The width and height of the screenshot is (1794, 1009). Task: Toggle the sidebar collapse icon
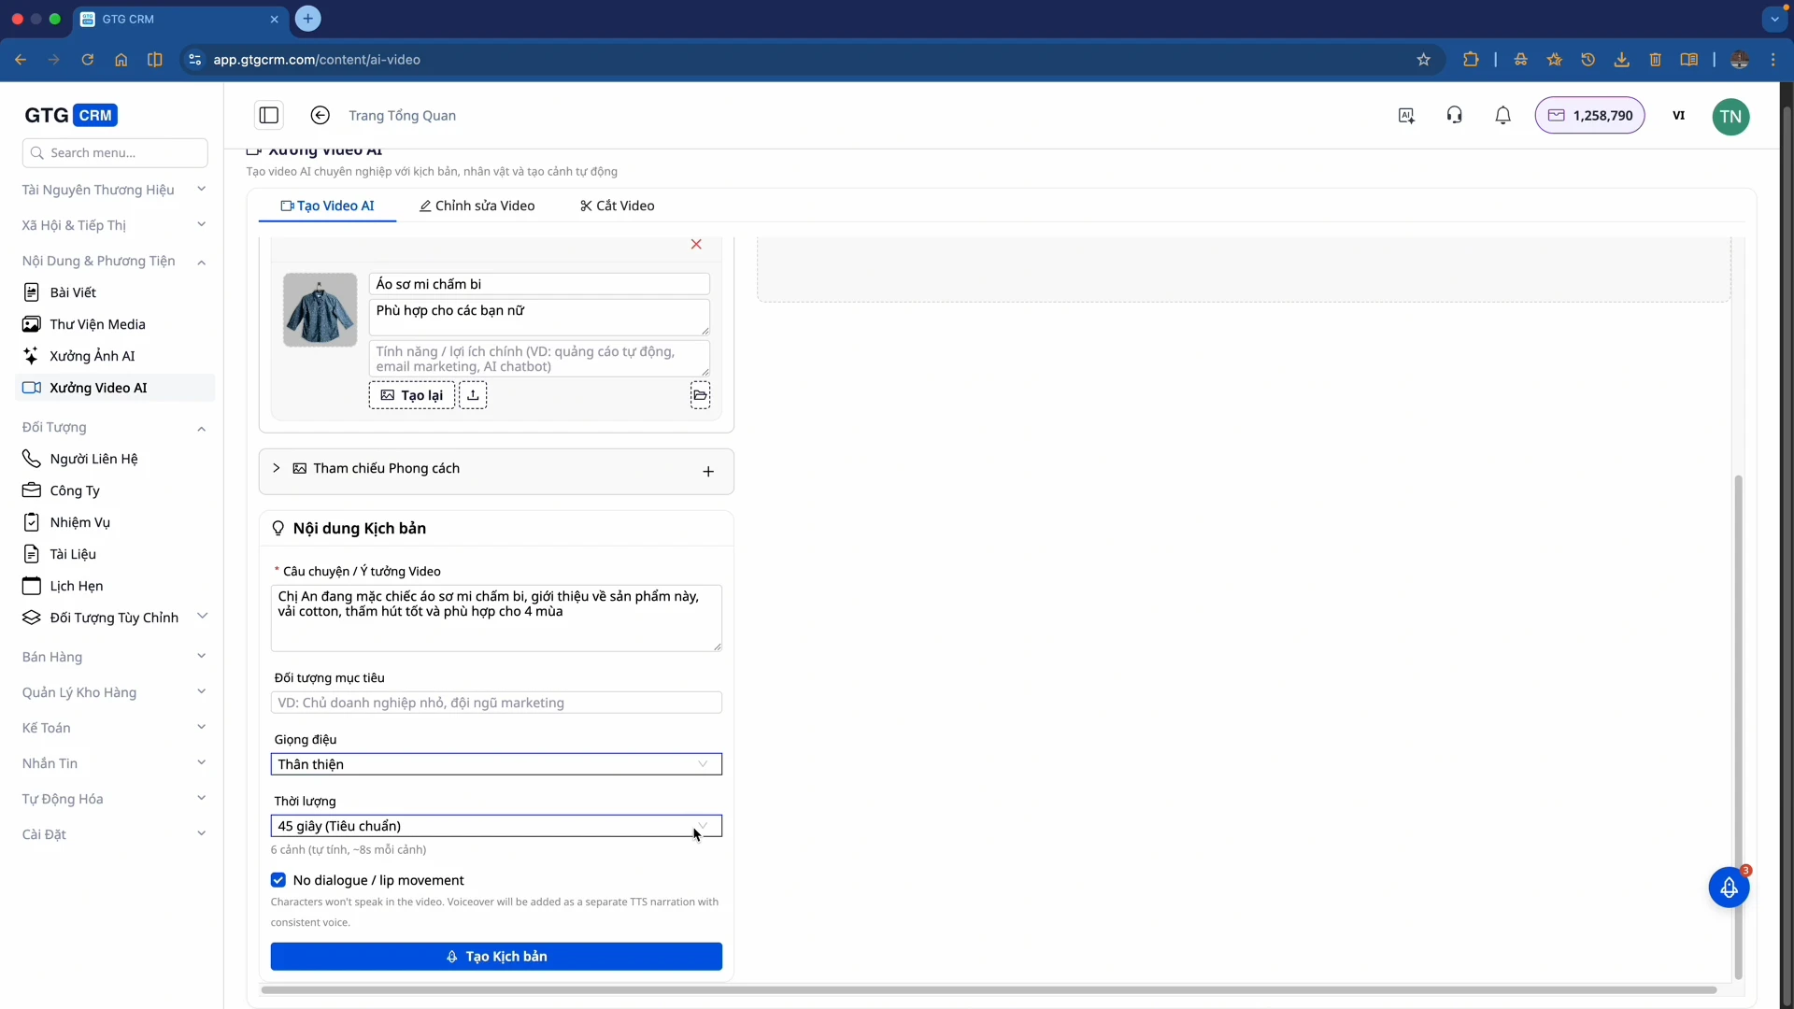[x=269, y=115]
